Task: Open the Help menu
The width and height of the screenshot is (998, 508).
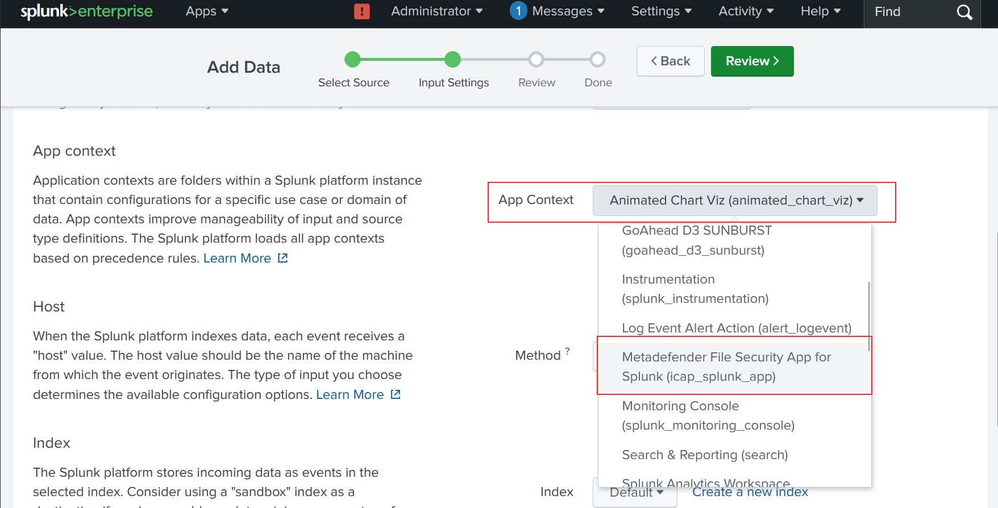Action: (820, 11)
